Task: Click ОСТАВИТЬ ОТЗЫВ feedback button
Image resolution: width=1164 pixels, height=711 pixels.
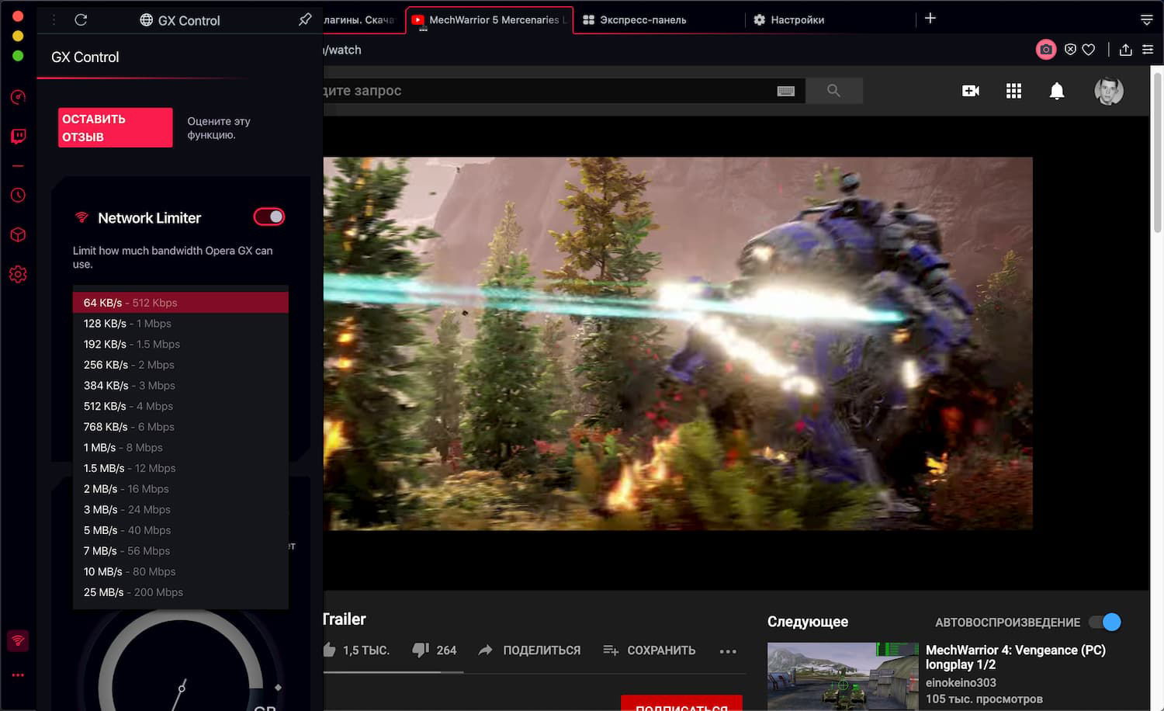Action: (116, 127)
